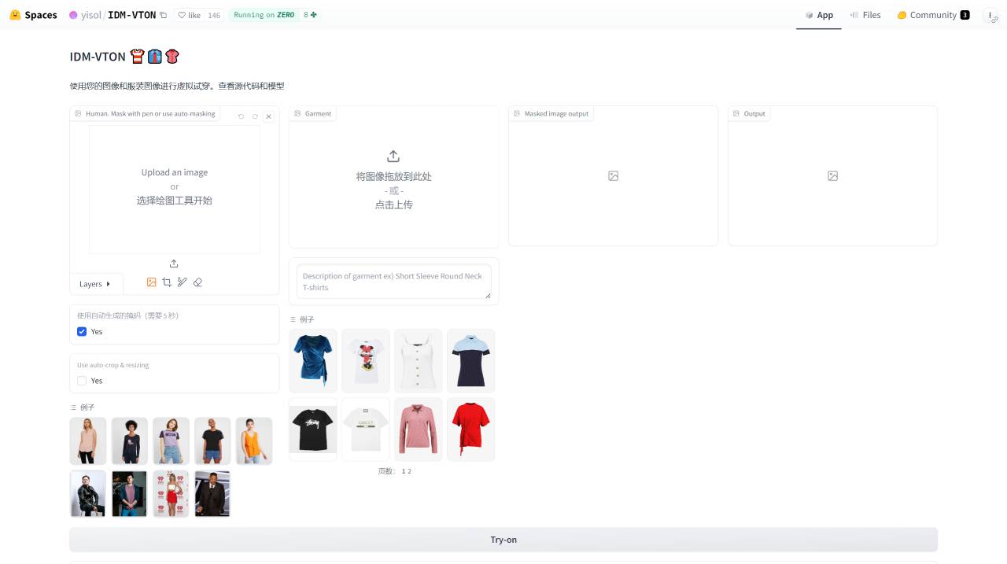Image resolution: width=1007 pixels, height=564 pixels.
Task: Switch to the Files tab
Action: point(865,15)
